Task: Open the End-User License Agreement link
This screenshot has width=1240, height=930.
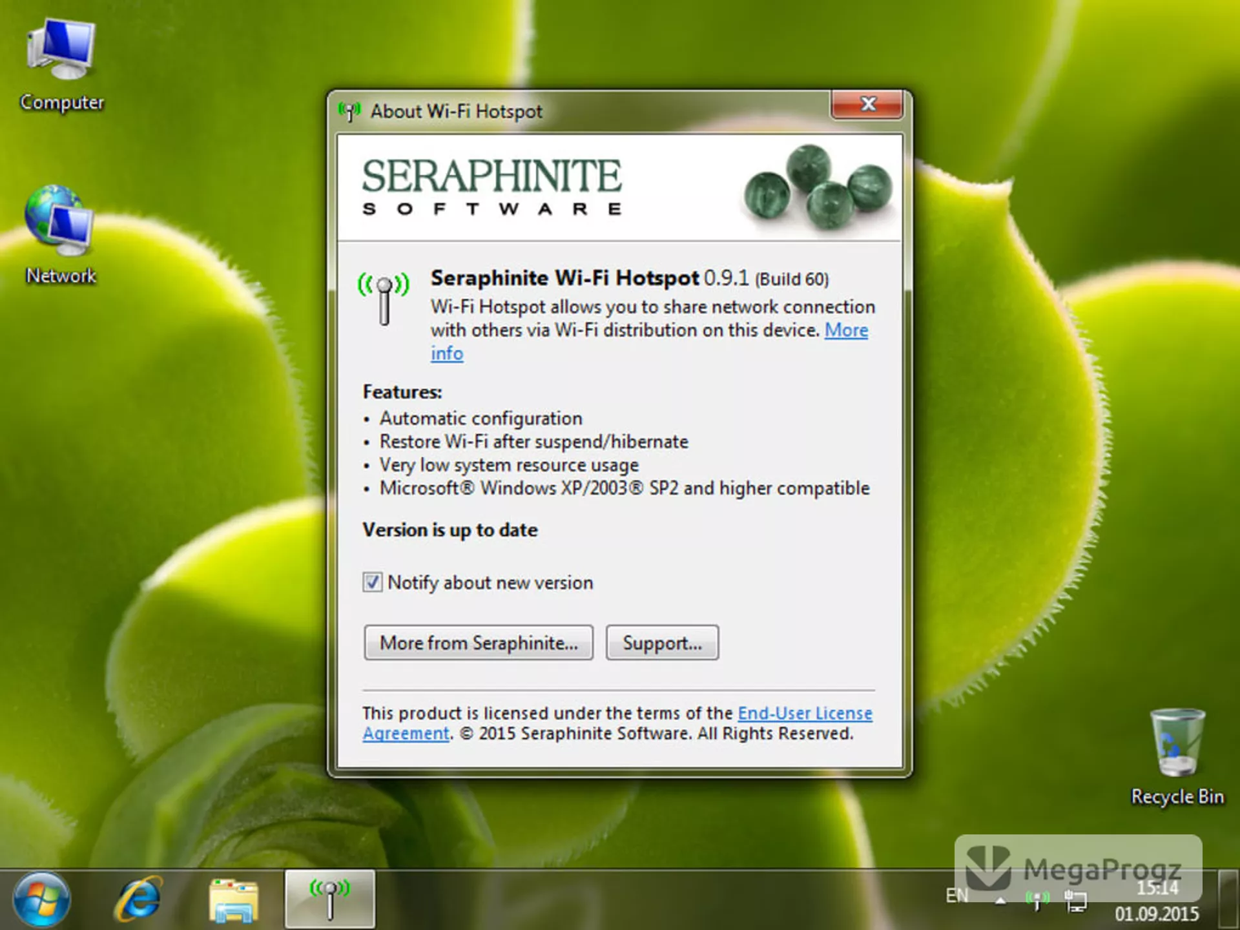Action: (x=805, y=713)
